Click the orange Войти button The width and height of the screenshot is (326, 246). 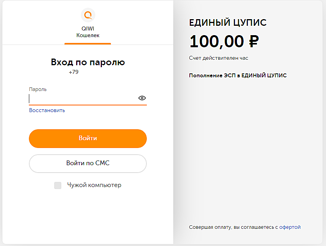88,139
